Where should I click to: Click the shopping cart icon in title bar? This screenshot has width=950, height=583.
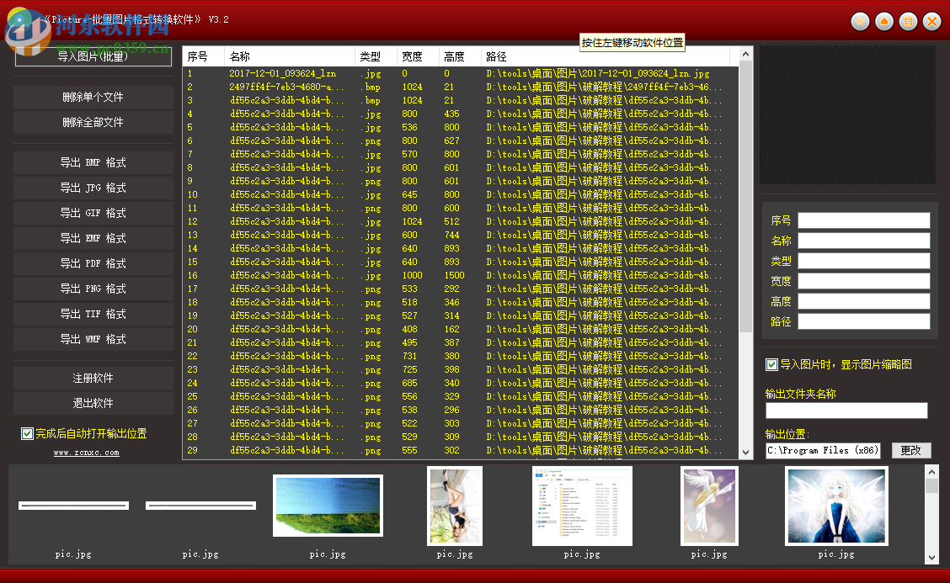[x=860, y=22]
